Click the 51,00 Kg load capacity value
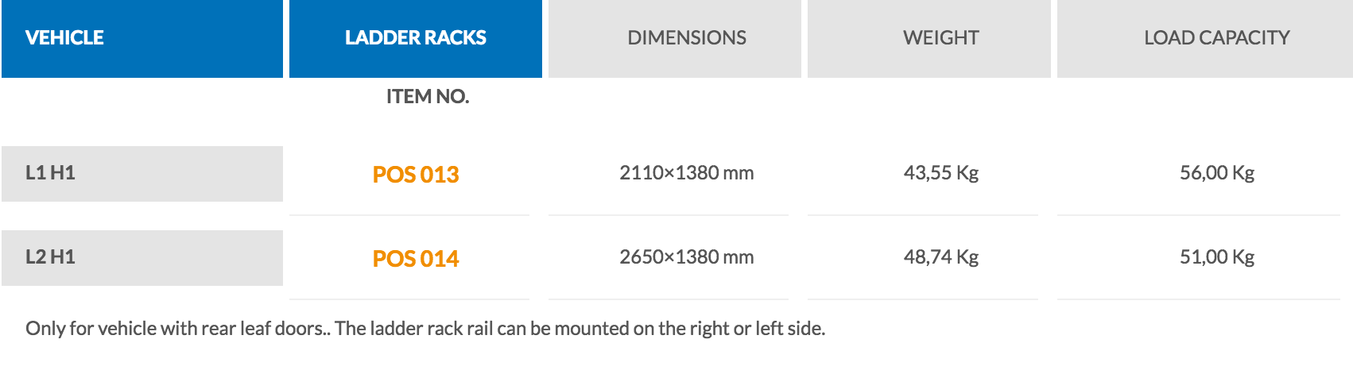The image size is (1353, 370). point(1217,256)
